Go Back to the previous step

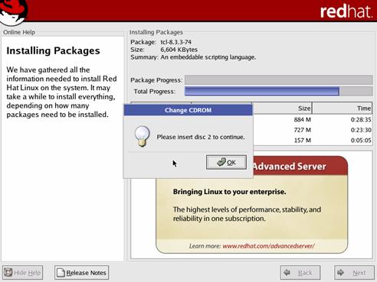coord(300,273)
